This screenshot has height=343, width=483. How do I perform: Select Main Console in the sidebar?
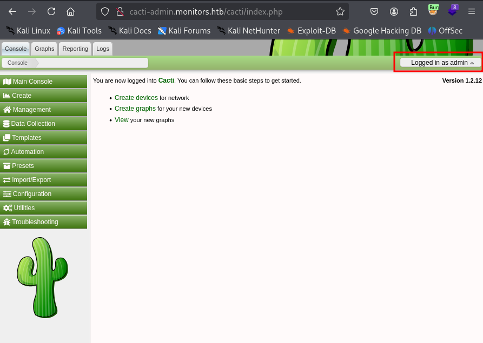[x=43, y=82]
